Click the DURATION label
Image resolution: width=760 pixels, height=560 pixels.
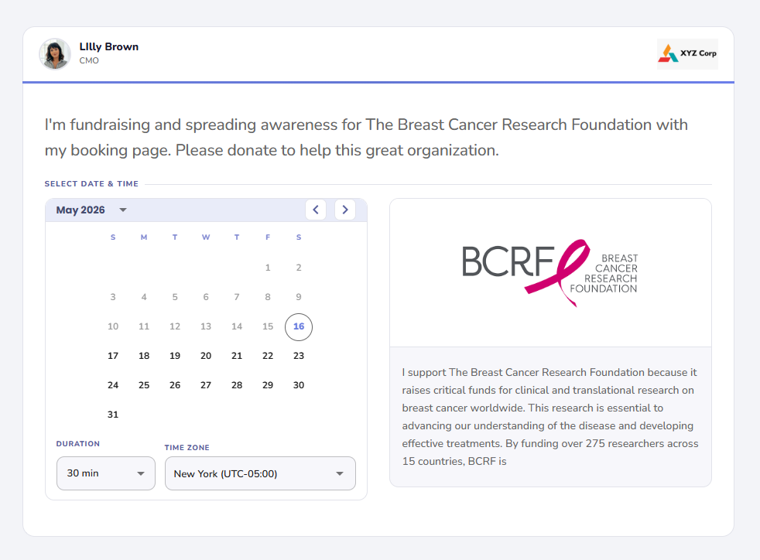pos(78,444)
